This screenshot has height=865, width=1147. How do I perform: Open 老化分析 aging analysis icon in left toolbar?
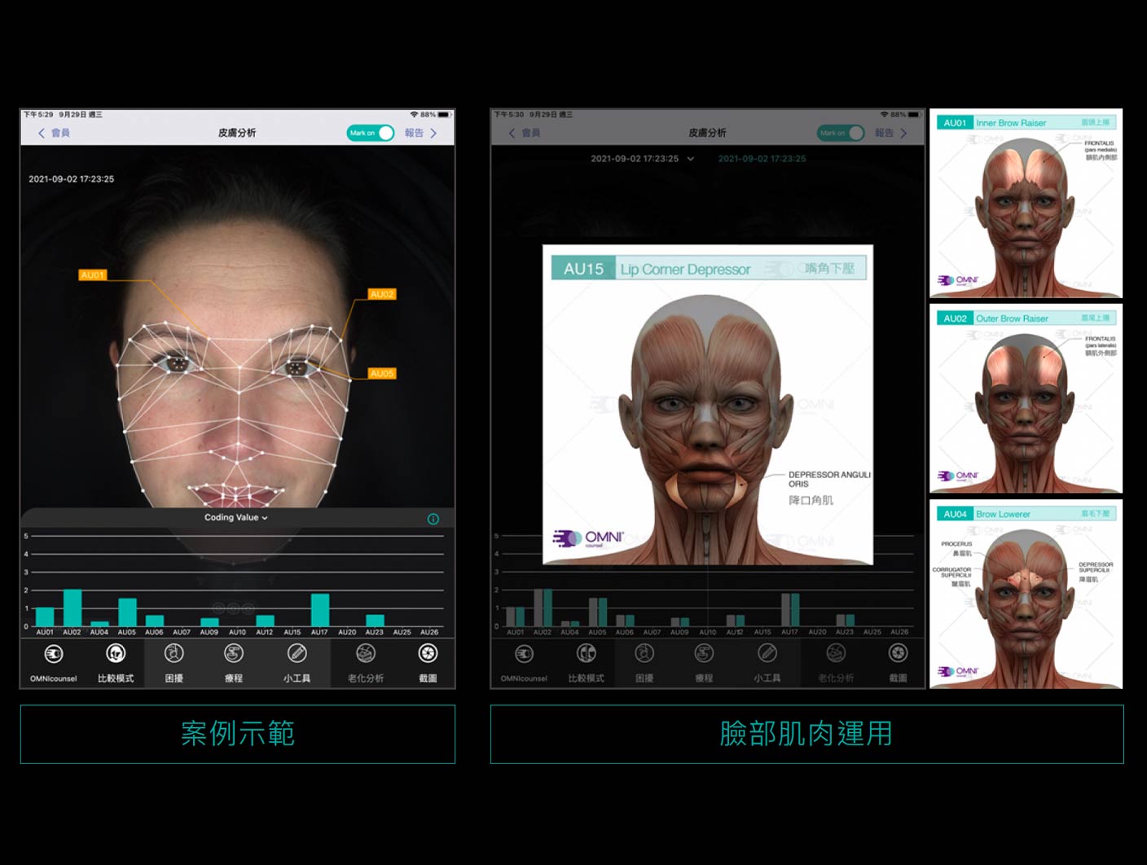click(366, 654)
